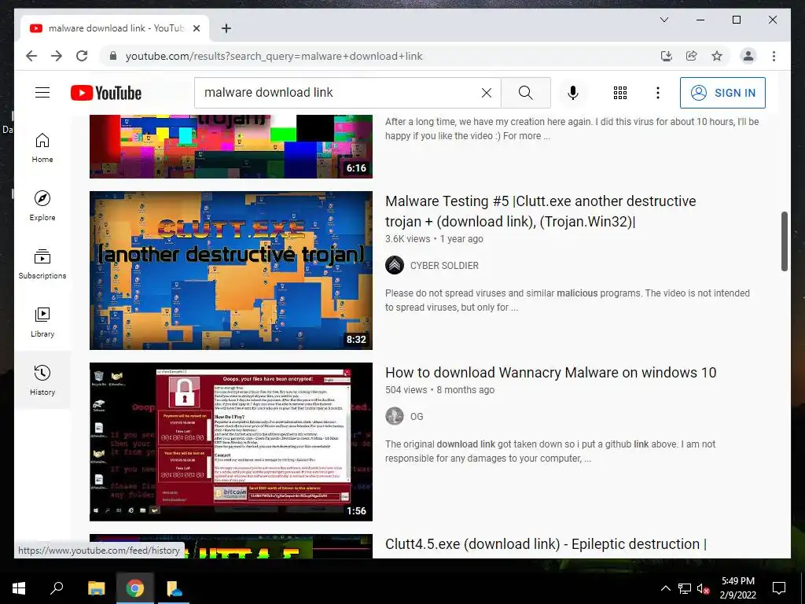Select the malware download link YouTube tab
The width and height of the screenshot is (805, 604).
click(x=115, y=28)
